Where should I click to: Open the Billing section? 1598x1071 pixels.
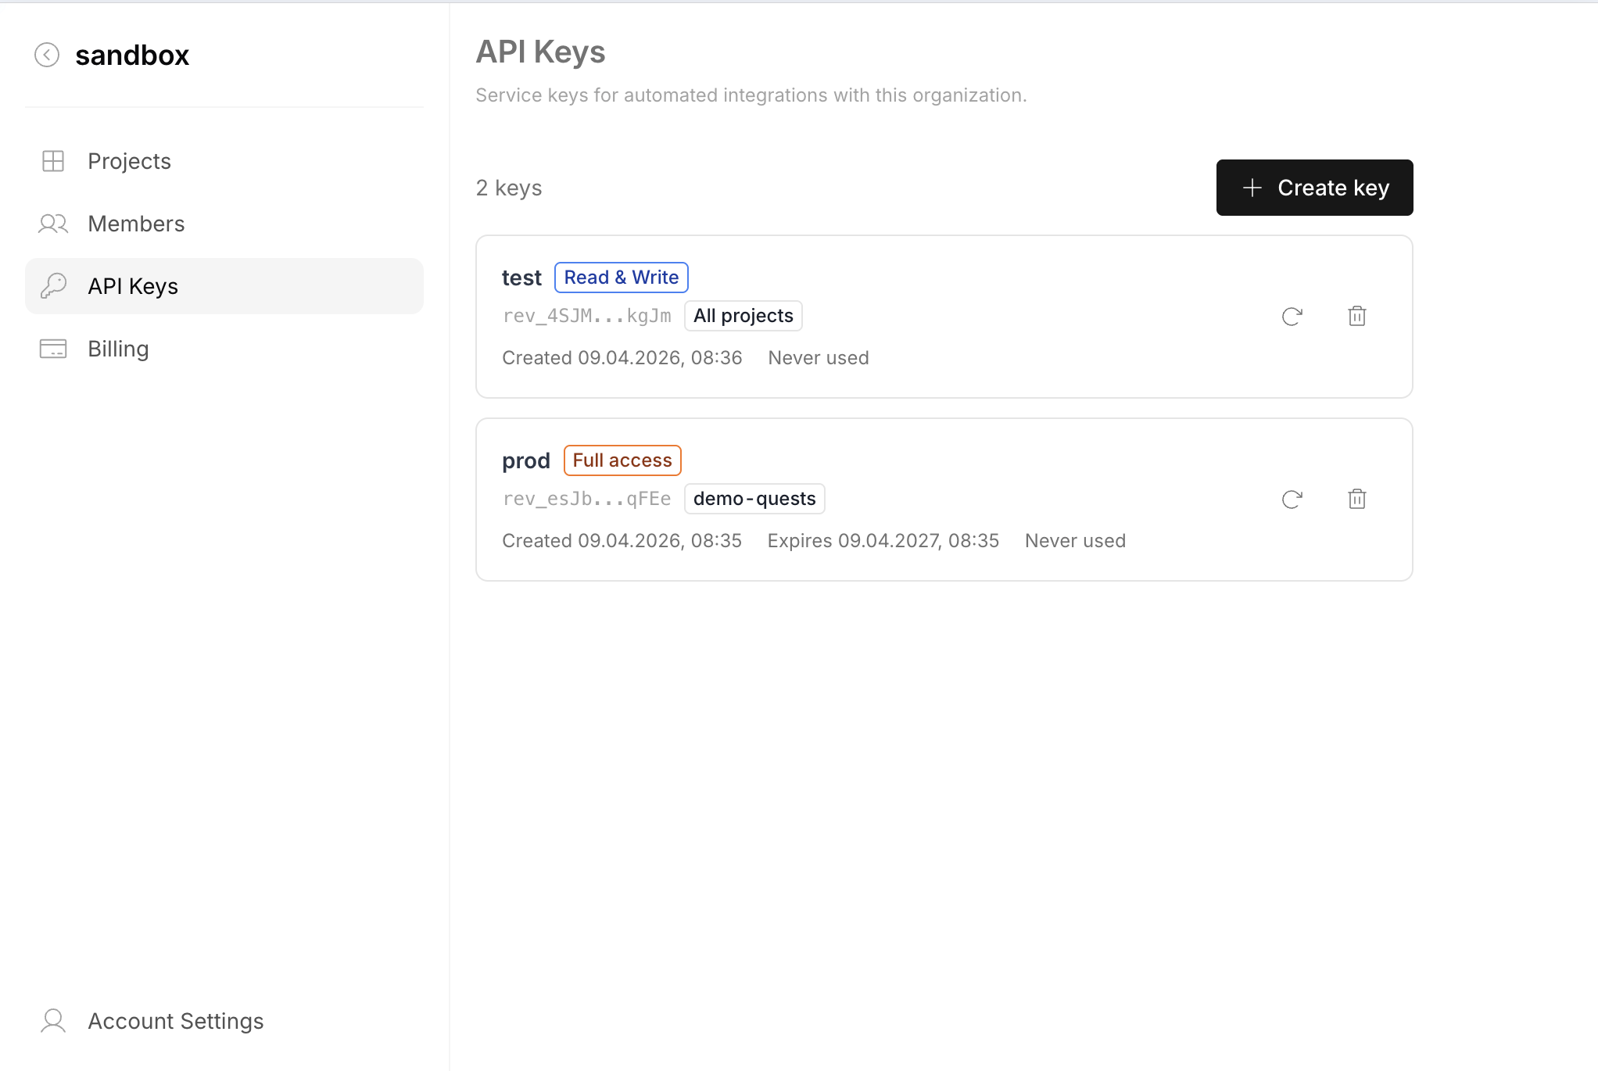(117, 349)
